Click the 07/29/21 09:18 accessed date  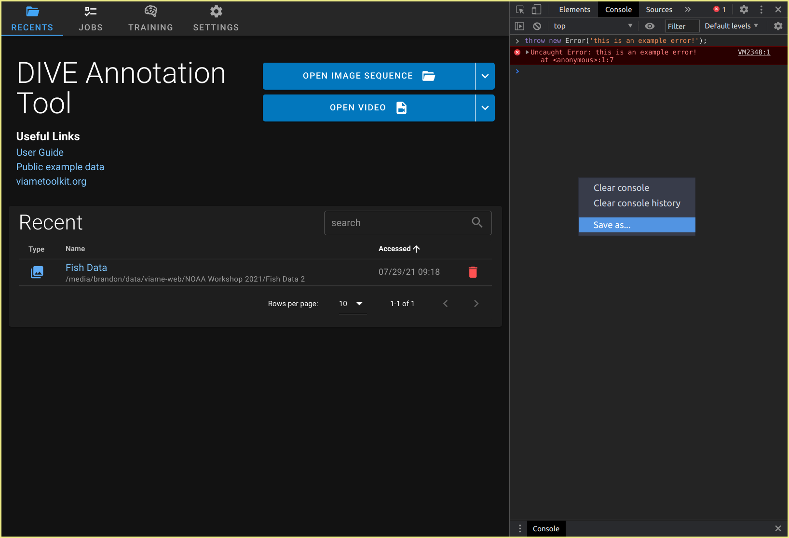click(409, 272)
